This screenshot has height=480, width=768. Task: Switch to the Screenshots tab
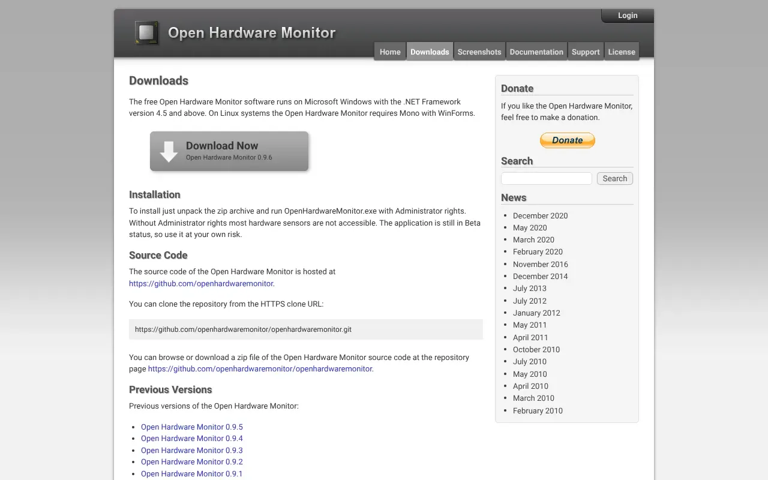coord(479,52)
